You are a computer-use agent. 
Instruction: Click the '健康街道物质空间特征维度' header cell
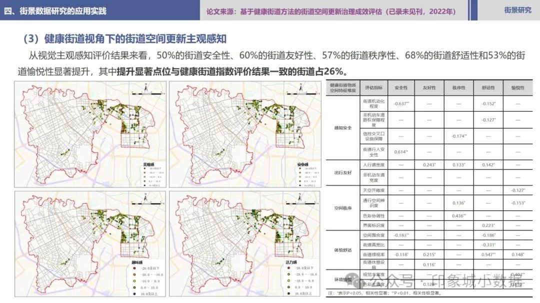[342, 88]
